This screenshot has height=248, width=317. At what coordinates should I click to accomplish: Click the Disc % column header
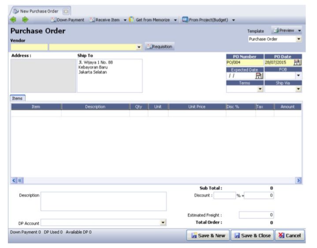coord(241,107)
